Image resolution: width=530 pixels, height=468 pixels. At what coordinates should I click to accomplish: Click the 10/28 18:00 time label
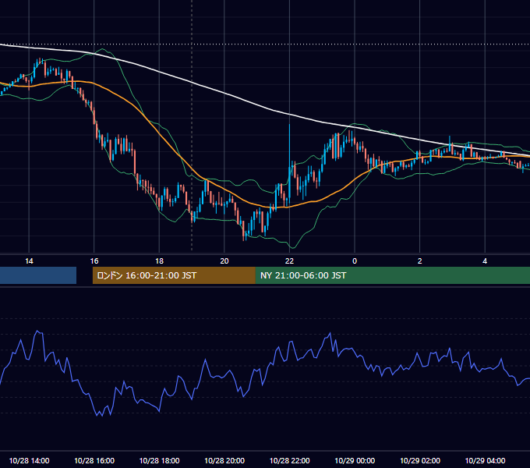159,460
